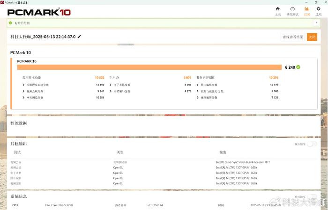Click the 在线查看结果 button
Image resolution: width=328 pixels, height=210 pixels.
coord(293,37)
